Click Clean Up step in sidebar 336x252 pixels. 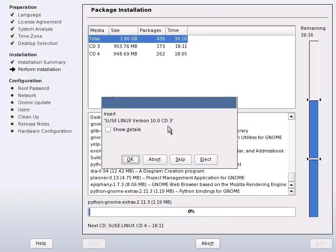pyautogui.click(x=29, y=117)
